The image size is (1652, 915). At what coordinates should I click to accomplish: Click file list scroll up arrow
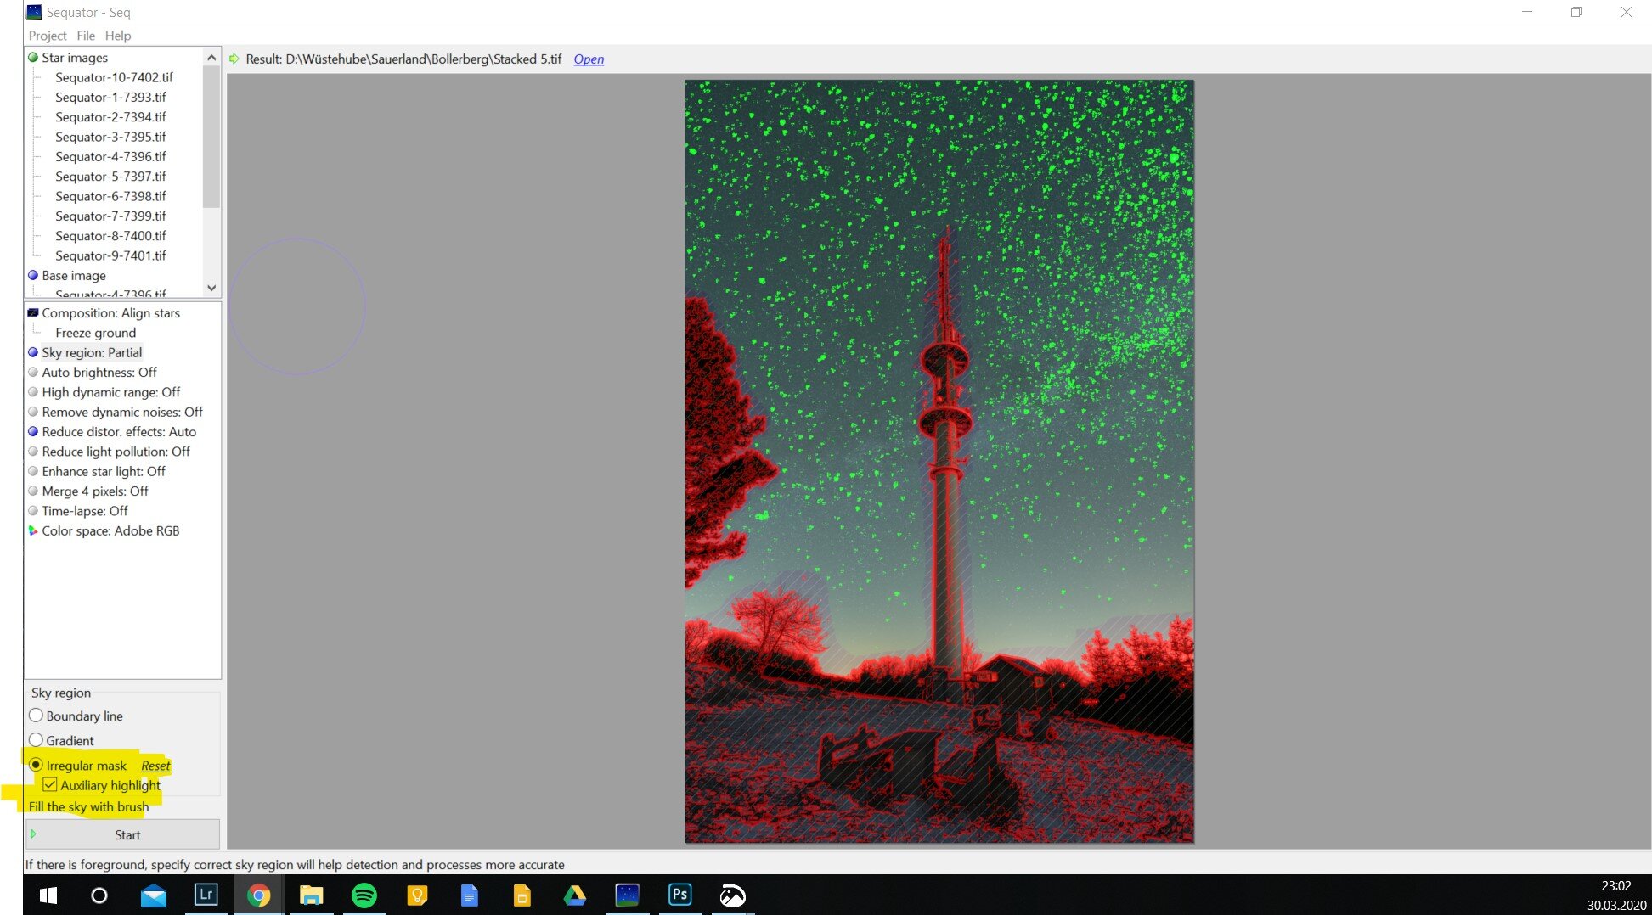tap(211, 57)
